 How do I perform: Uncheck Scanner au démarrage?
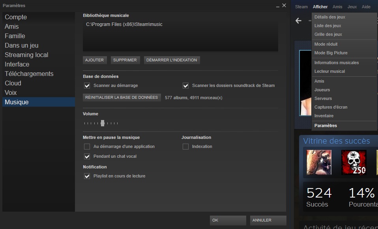pyautogui.click(x=87, y=86)
